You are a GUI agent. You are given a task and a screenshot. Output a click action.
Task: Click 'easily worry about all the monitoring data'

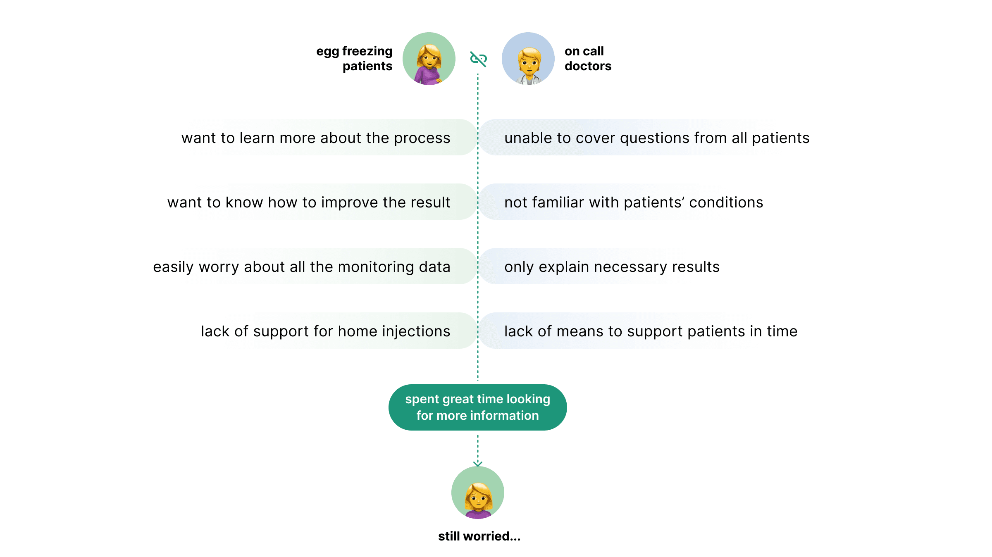coord(302,267)
